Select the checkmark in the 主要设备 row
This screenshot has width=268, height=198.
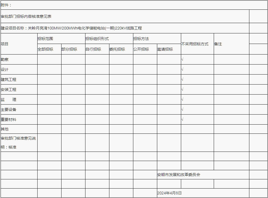click(x=182, y=110)
